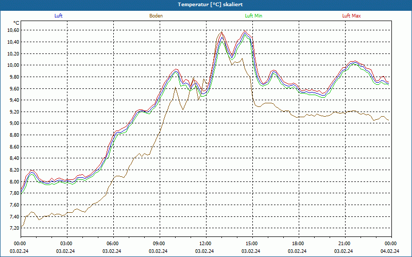Click the 03.02.24 date under 12:00

coord(204,251)
